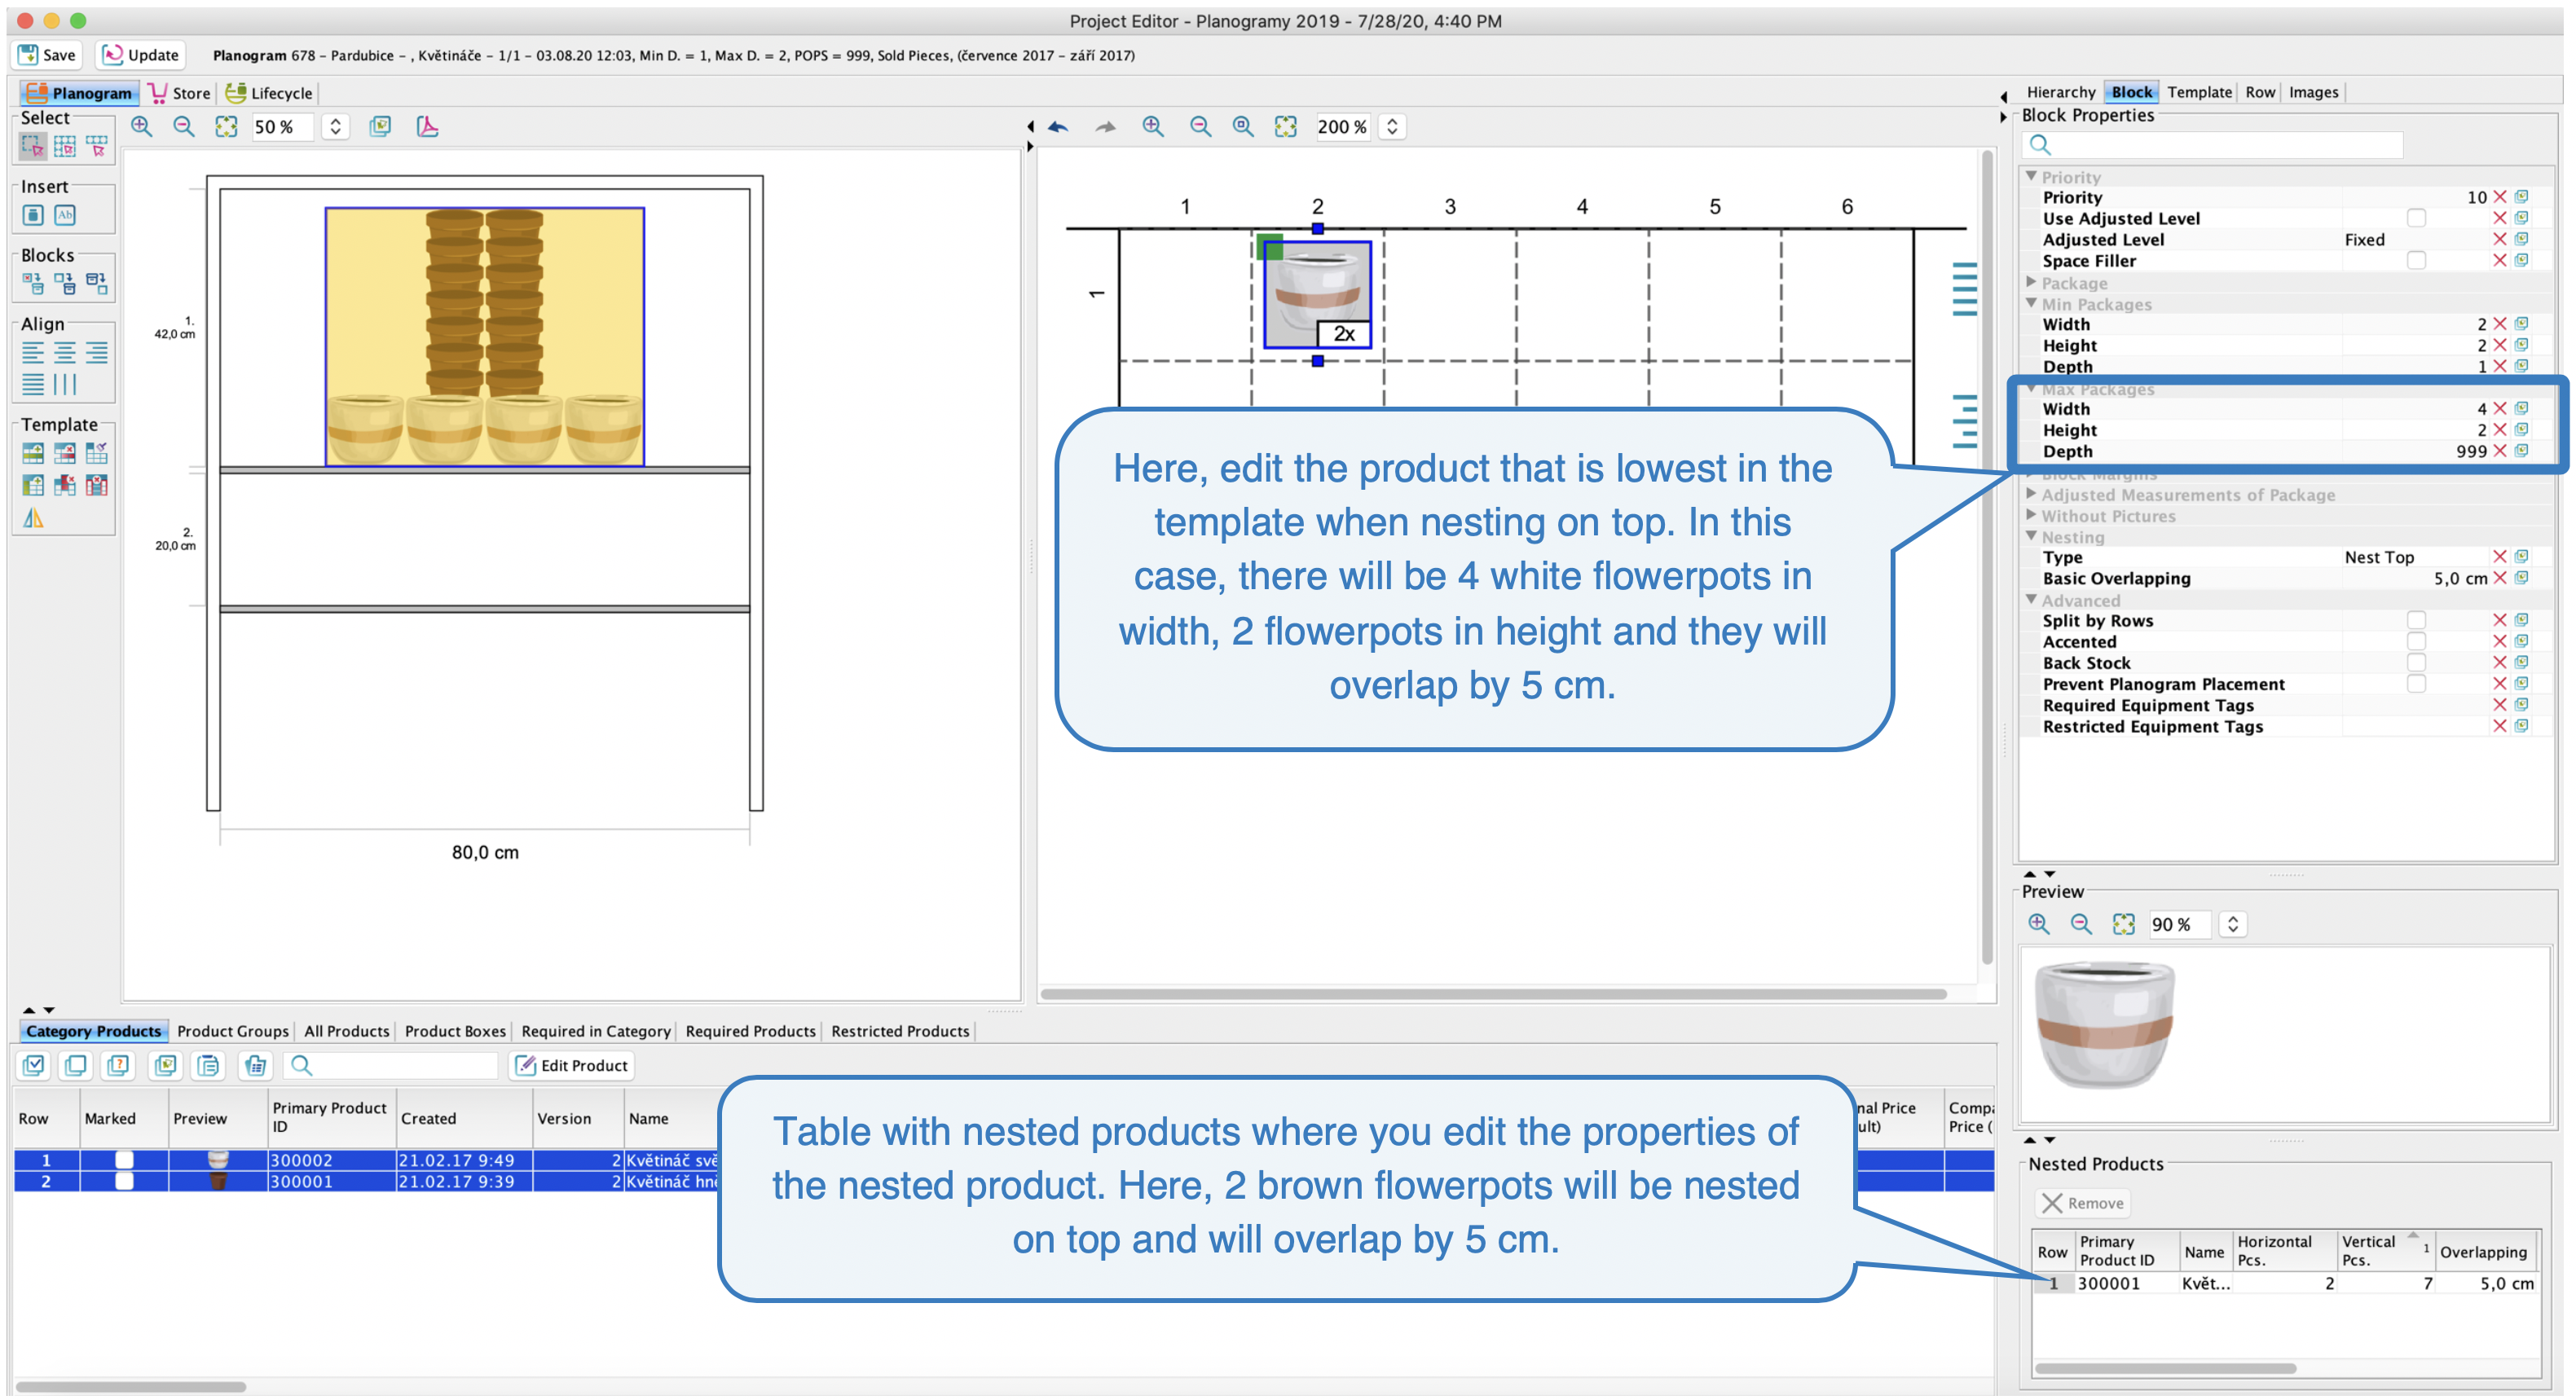
Task: Click the zoom out icon in planogram toolbar
Action: [x=183, y=127]
